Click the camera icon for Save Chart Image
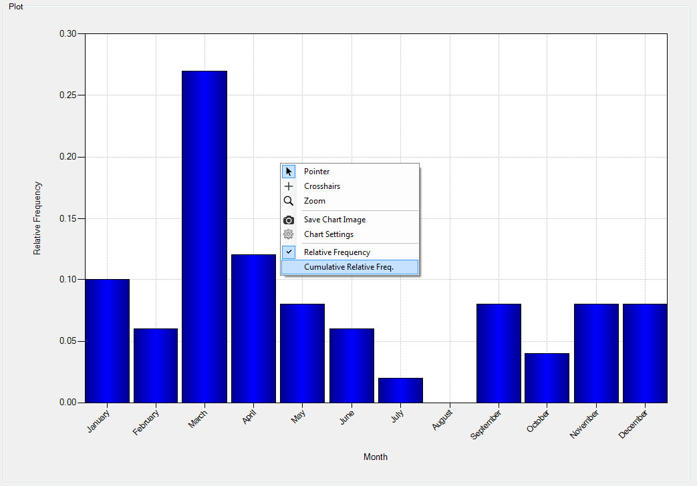The image size is (697, 486). [x=288, y=219]
